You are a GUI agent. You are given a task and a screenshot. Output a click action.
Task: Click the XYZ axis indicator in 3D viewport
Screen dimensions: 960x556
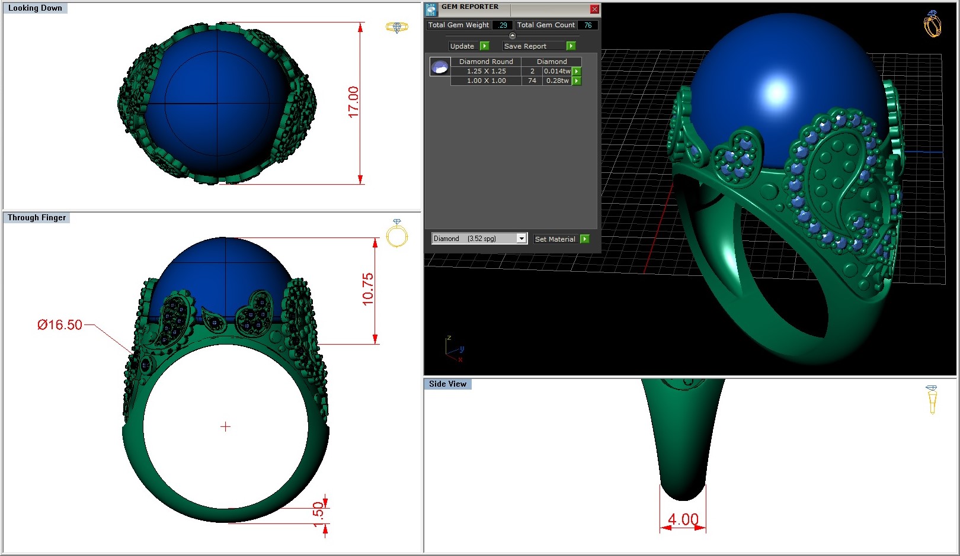[x=454, y=348]
